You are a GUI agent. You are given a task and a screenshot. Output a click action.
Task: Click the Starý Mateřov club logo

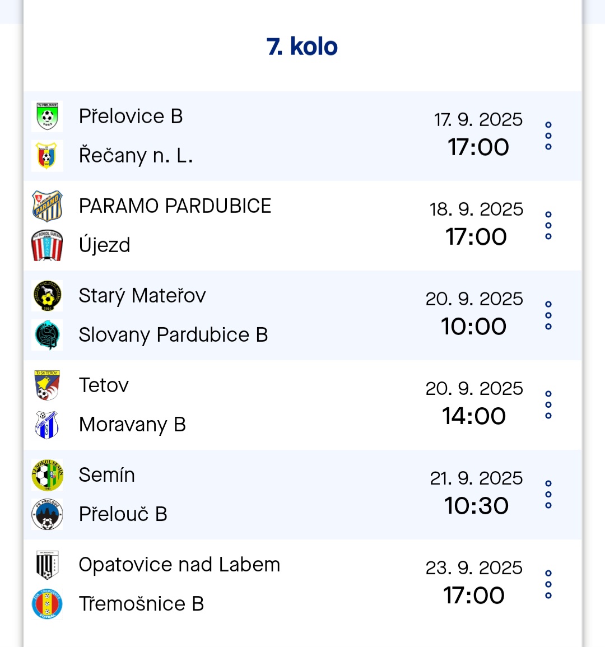47,295
